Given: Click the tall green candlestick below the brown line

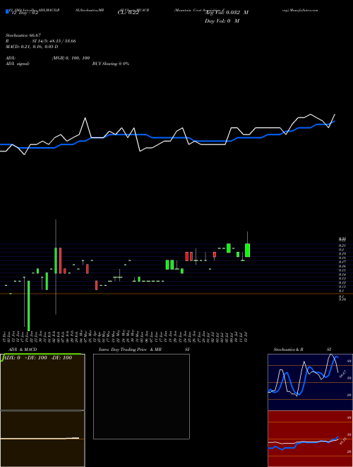Looking at the screenshot, I should coord(29,306).
